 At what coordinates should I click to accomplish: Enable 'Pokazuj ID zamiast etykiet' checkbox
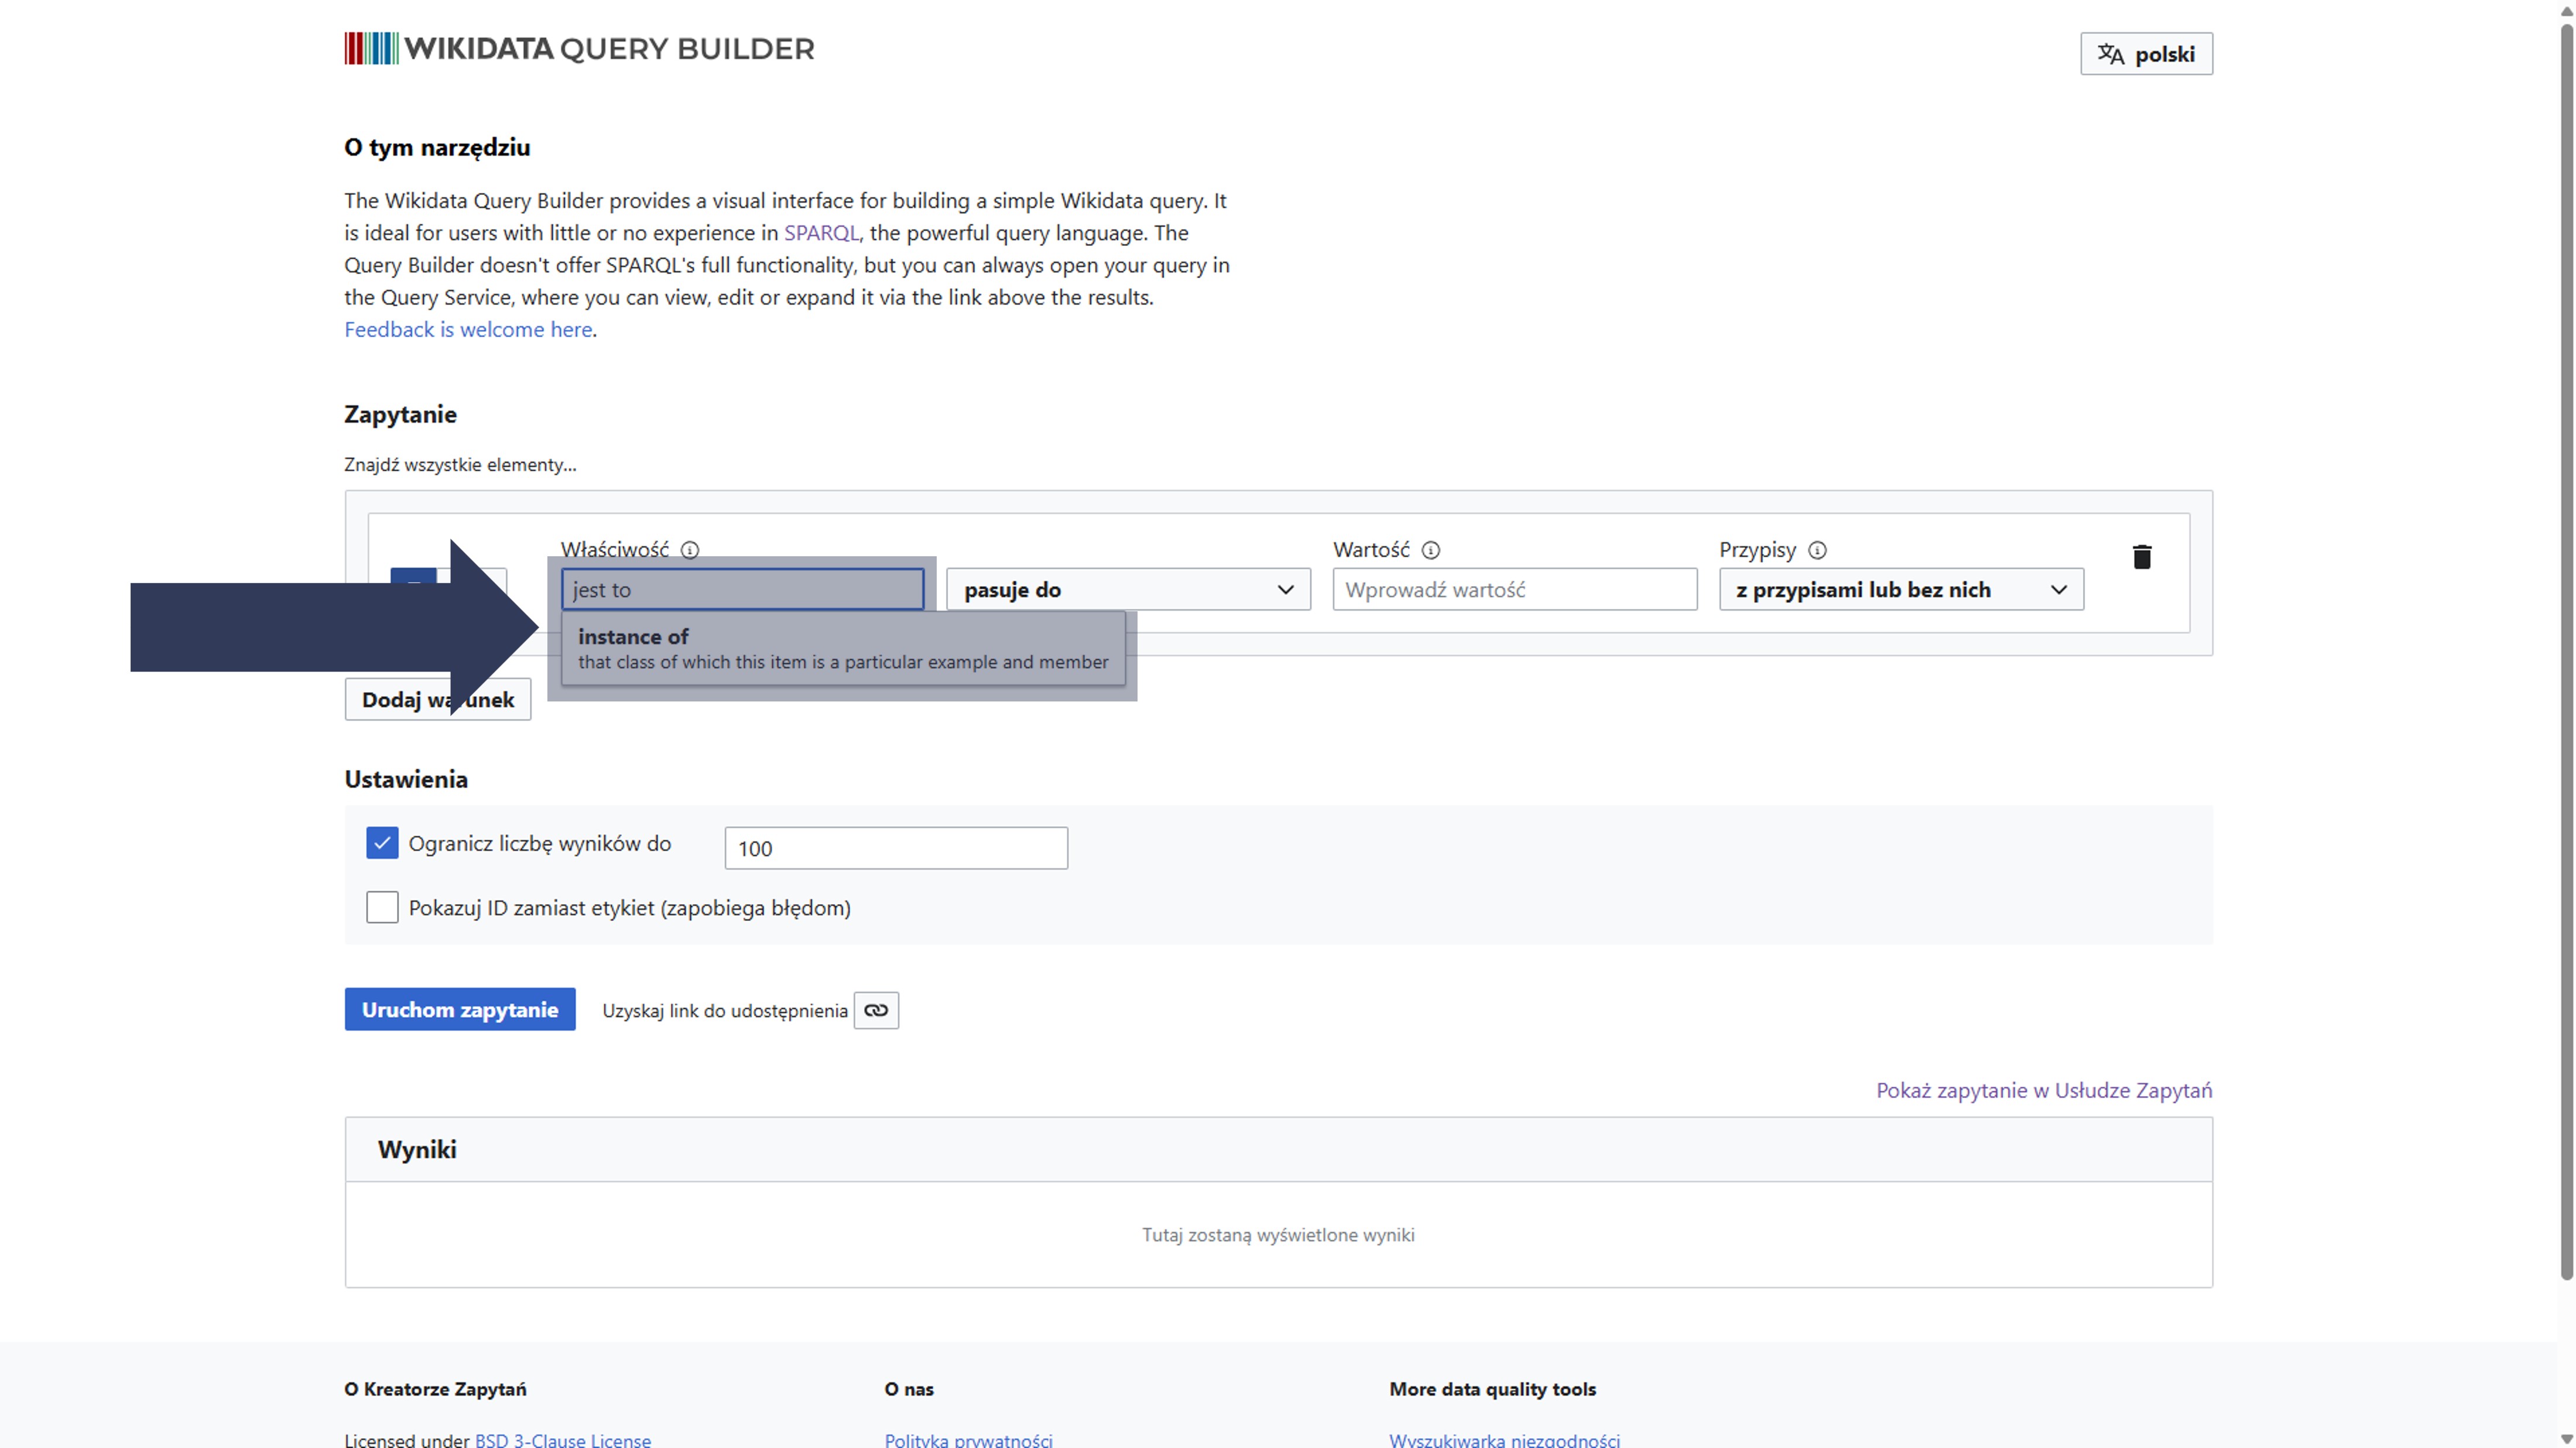(382, 907)
